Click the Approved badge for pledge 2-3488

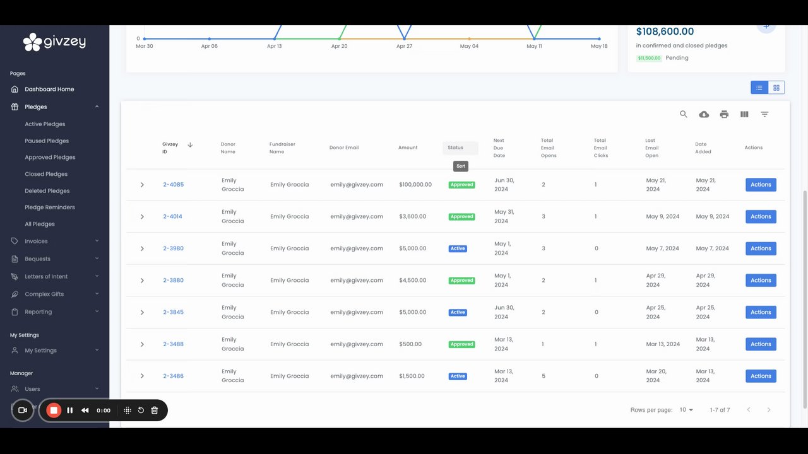coord(462,344)
